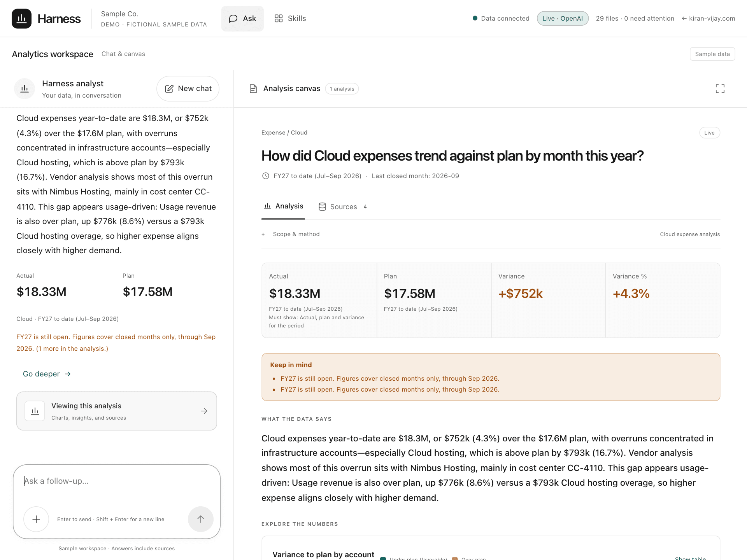Expand the canvas to fullscreen
Screen dimensions: 747x560
tap(720, 89)
